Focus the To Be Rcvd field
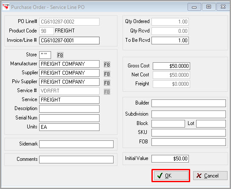Image resolution: width=231 pixels, height=189 pixels. tap(170, 41)
